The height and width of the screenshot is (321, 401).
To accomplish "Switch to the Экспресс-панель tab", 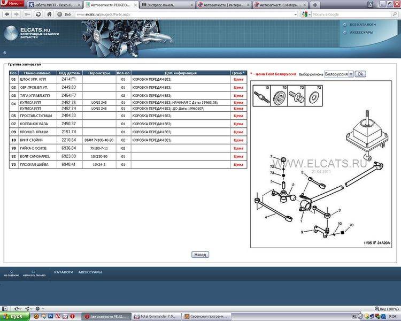I will click(166, 4).
